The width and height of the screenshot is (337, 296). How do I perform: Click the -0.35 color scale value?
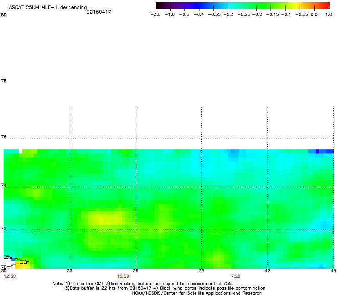pos(214,15)
